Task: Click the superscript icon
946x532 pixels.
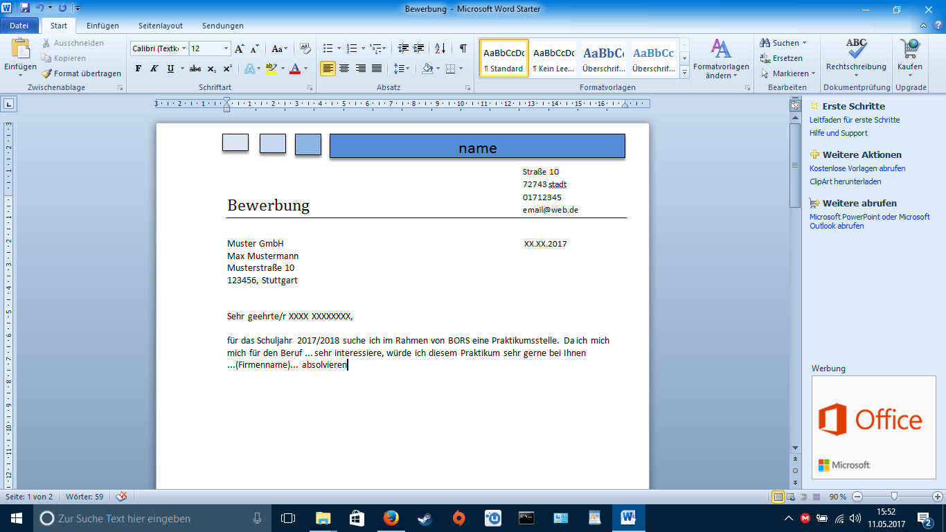Action: [x=226, y=69]
